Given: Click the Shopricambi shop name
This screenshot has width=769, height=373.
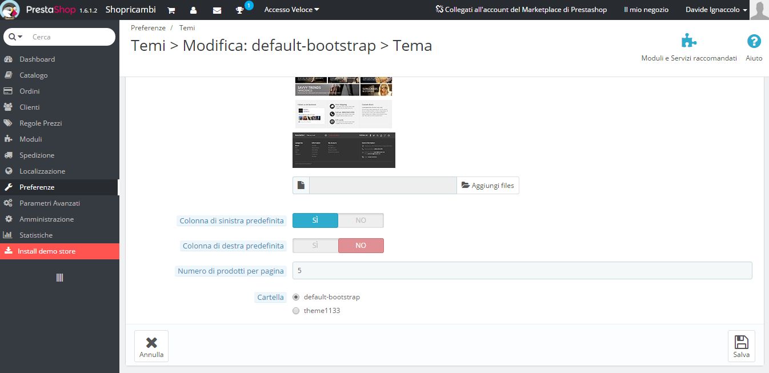Looking at the screenshot, I should pos(131,10).
